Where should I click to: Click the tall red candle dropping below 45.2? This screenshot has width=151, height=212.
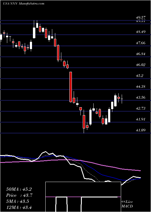click(x=71, y=87)
